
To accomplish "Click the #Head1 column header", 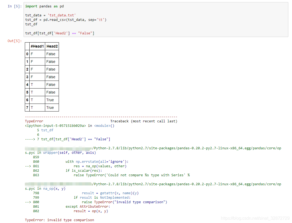I will tap(37, 46).
